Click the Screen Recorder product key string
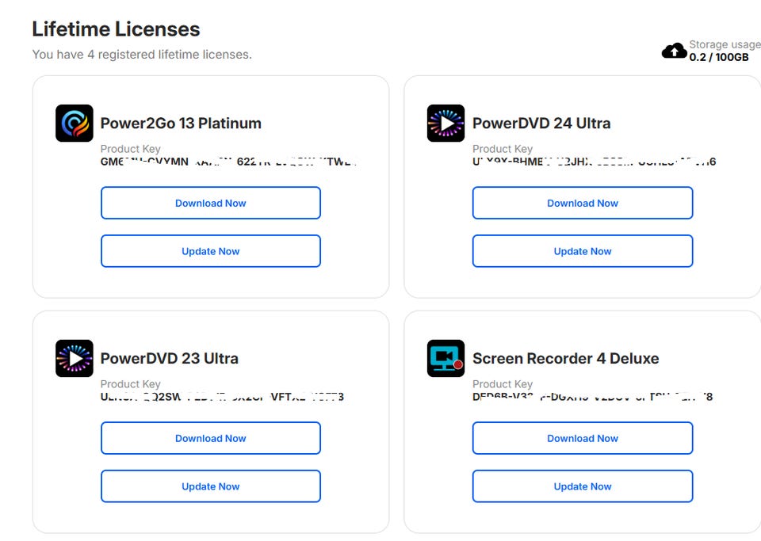 [x=593, y=397]
